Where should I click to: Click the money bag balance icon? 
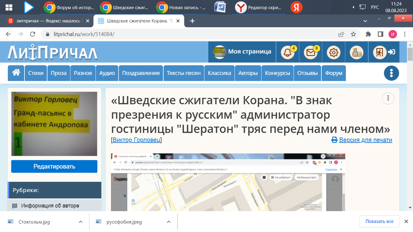pyautogui.click(x=356, y=52)
